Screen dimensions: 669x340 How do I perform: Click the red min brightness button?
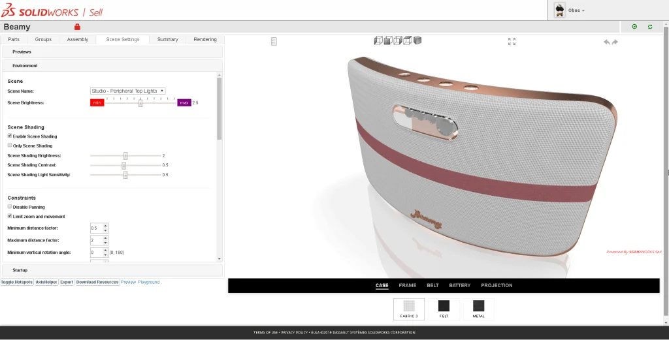[97, 102]
